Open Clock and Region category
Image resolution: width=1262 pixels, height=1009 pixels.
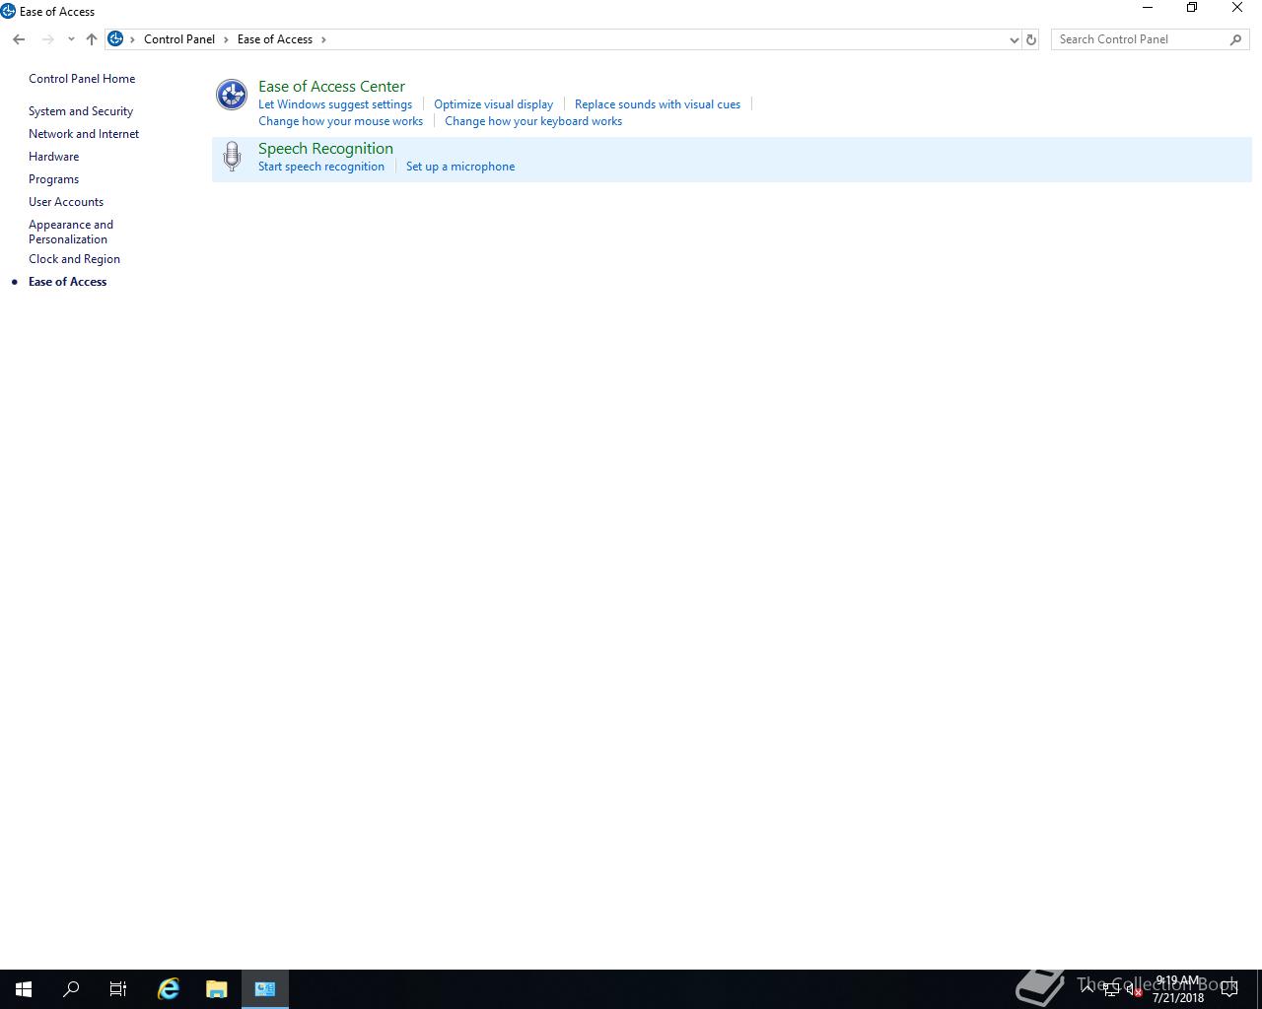tap(74, 259)
